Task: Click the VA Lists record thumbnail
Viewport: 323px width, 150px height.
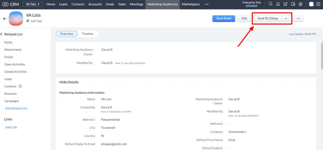Action: click(x=16, y=18)
